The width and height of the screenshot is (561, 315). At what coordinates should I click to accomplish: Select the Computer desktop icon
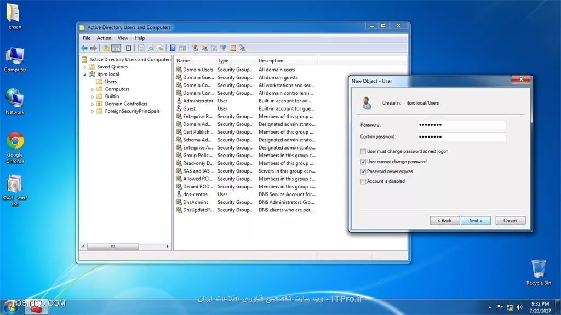pyautogui.click(x=15, y=59)
